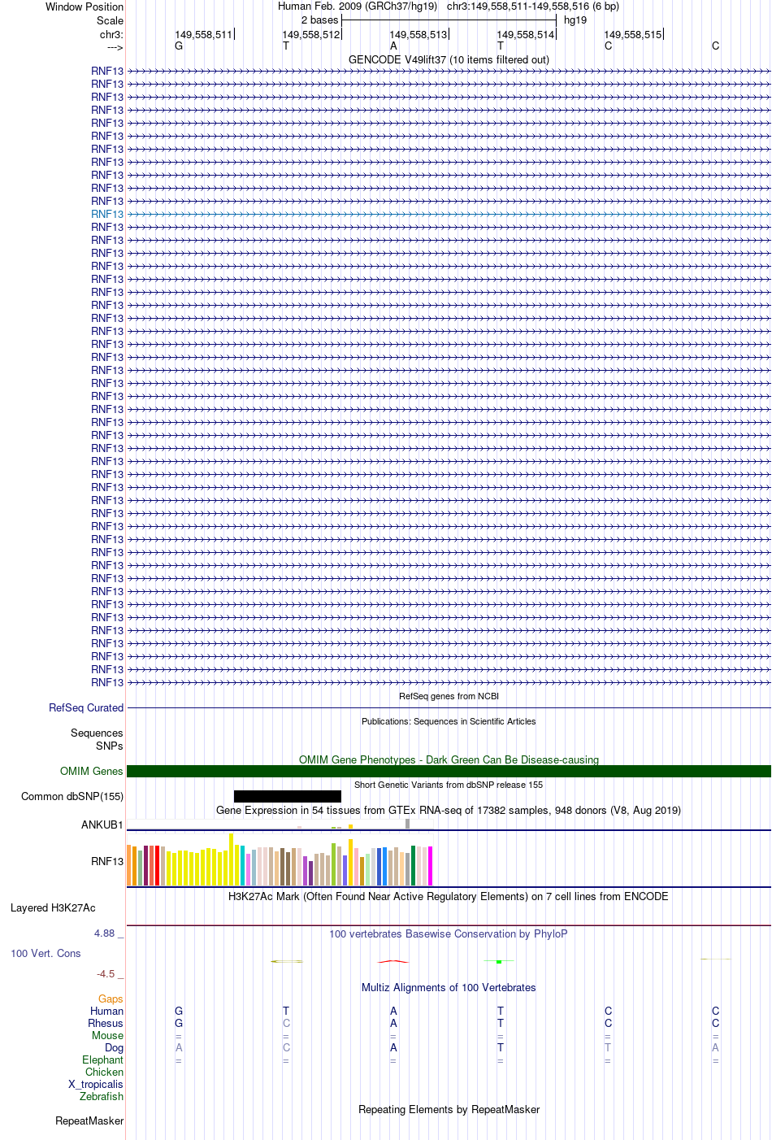Open the RefSeq Curated track label

[86, 708]
